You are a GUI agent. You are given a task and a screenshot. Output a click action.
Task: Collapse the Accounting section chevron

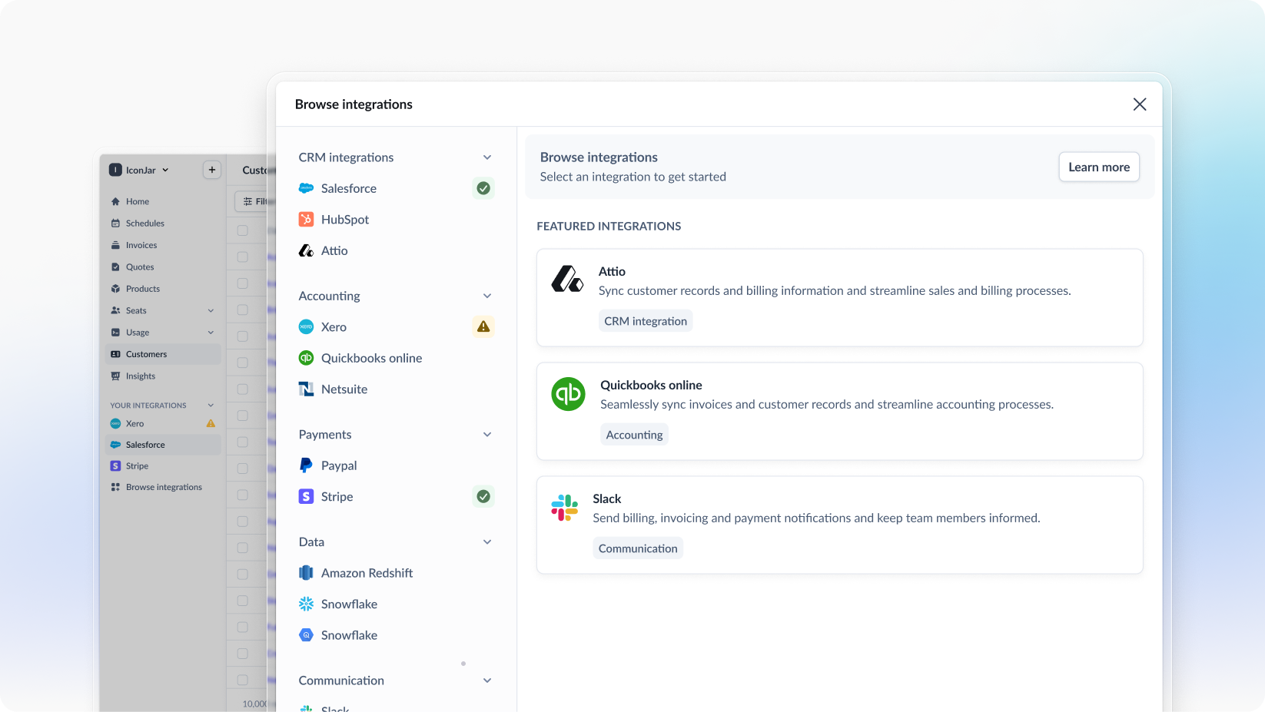click(487, 296)
